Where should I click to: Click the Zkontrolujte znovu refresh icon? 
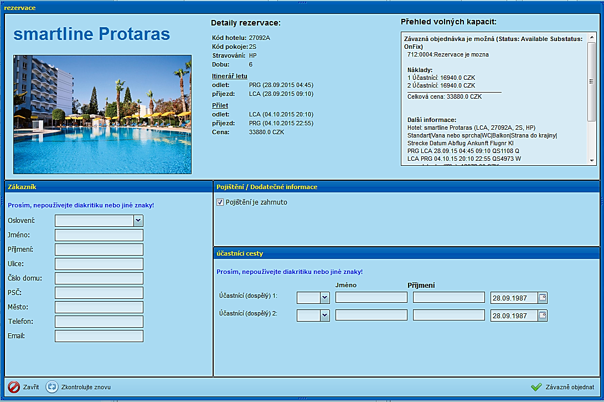point(52,387)
